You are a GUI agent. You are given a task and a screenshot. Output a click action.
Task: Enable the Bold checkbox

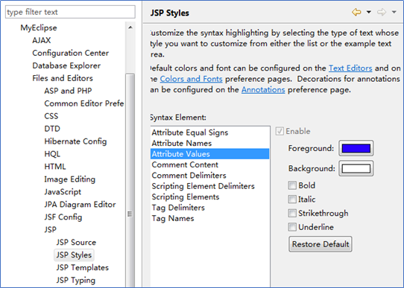coord(292,185)
